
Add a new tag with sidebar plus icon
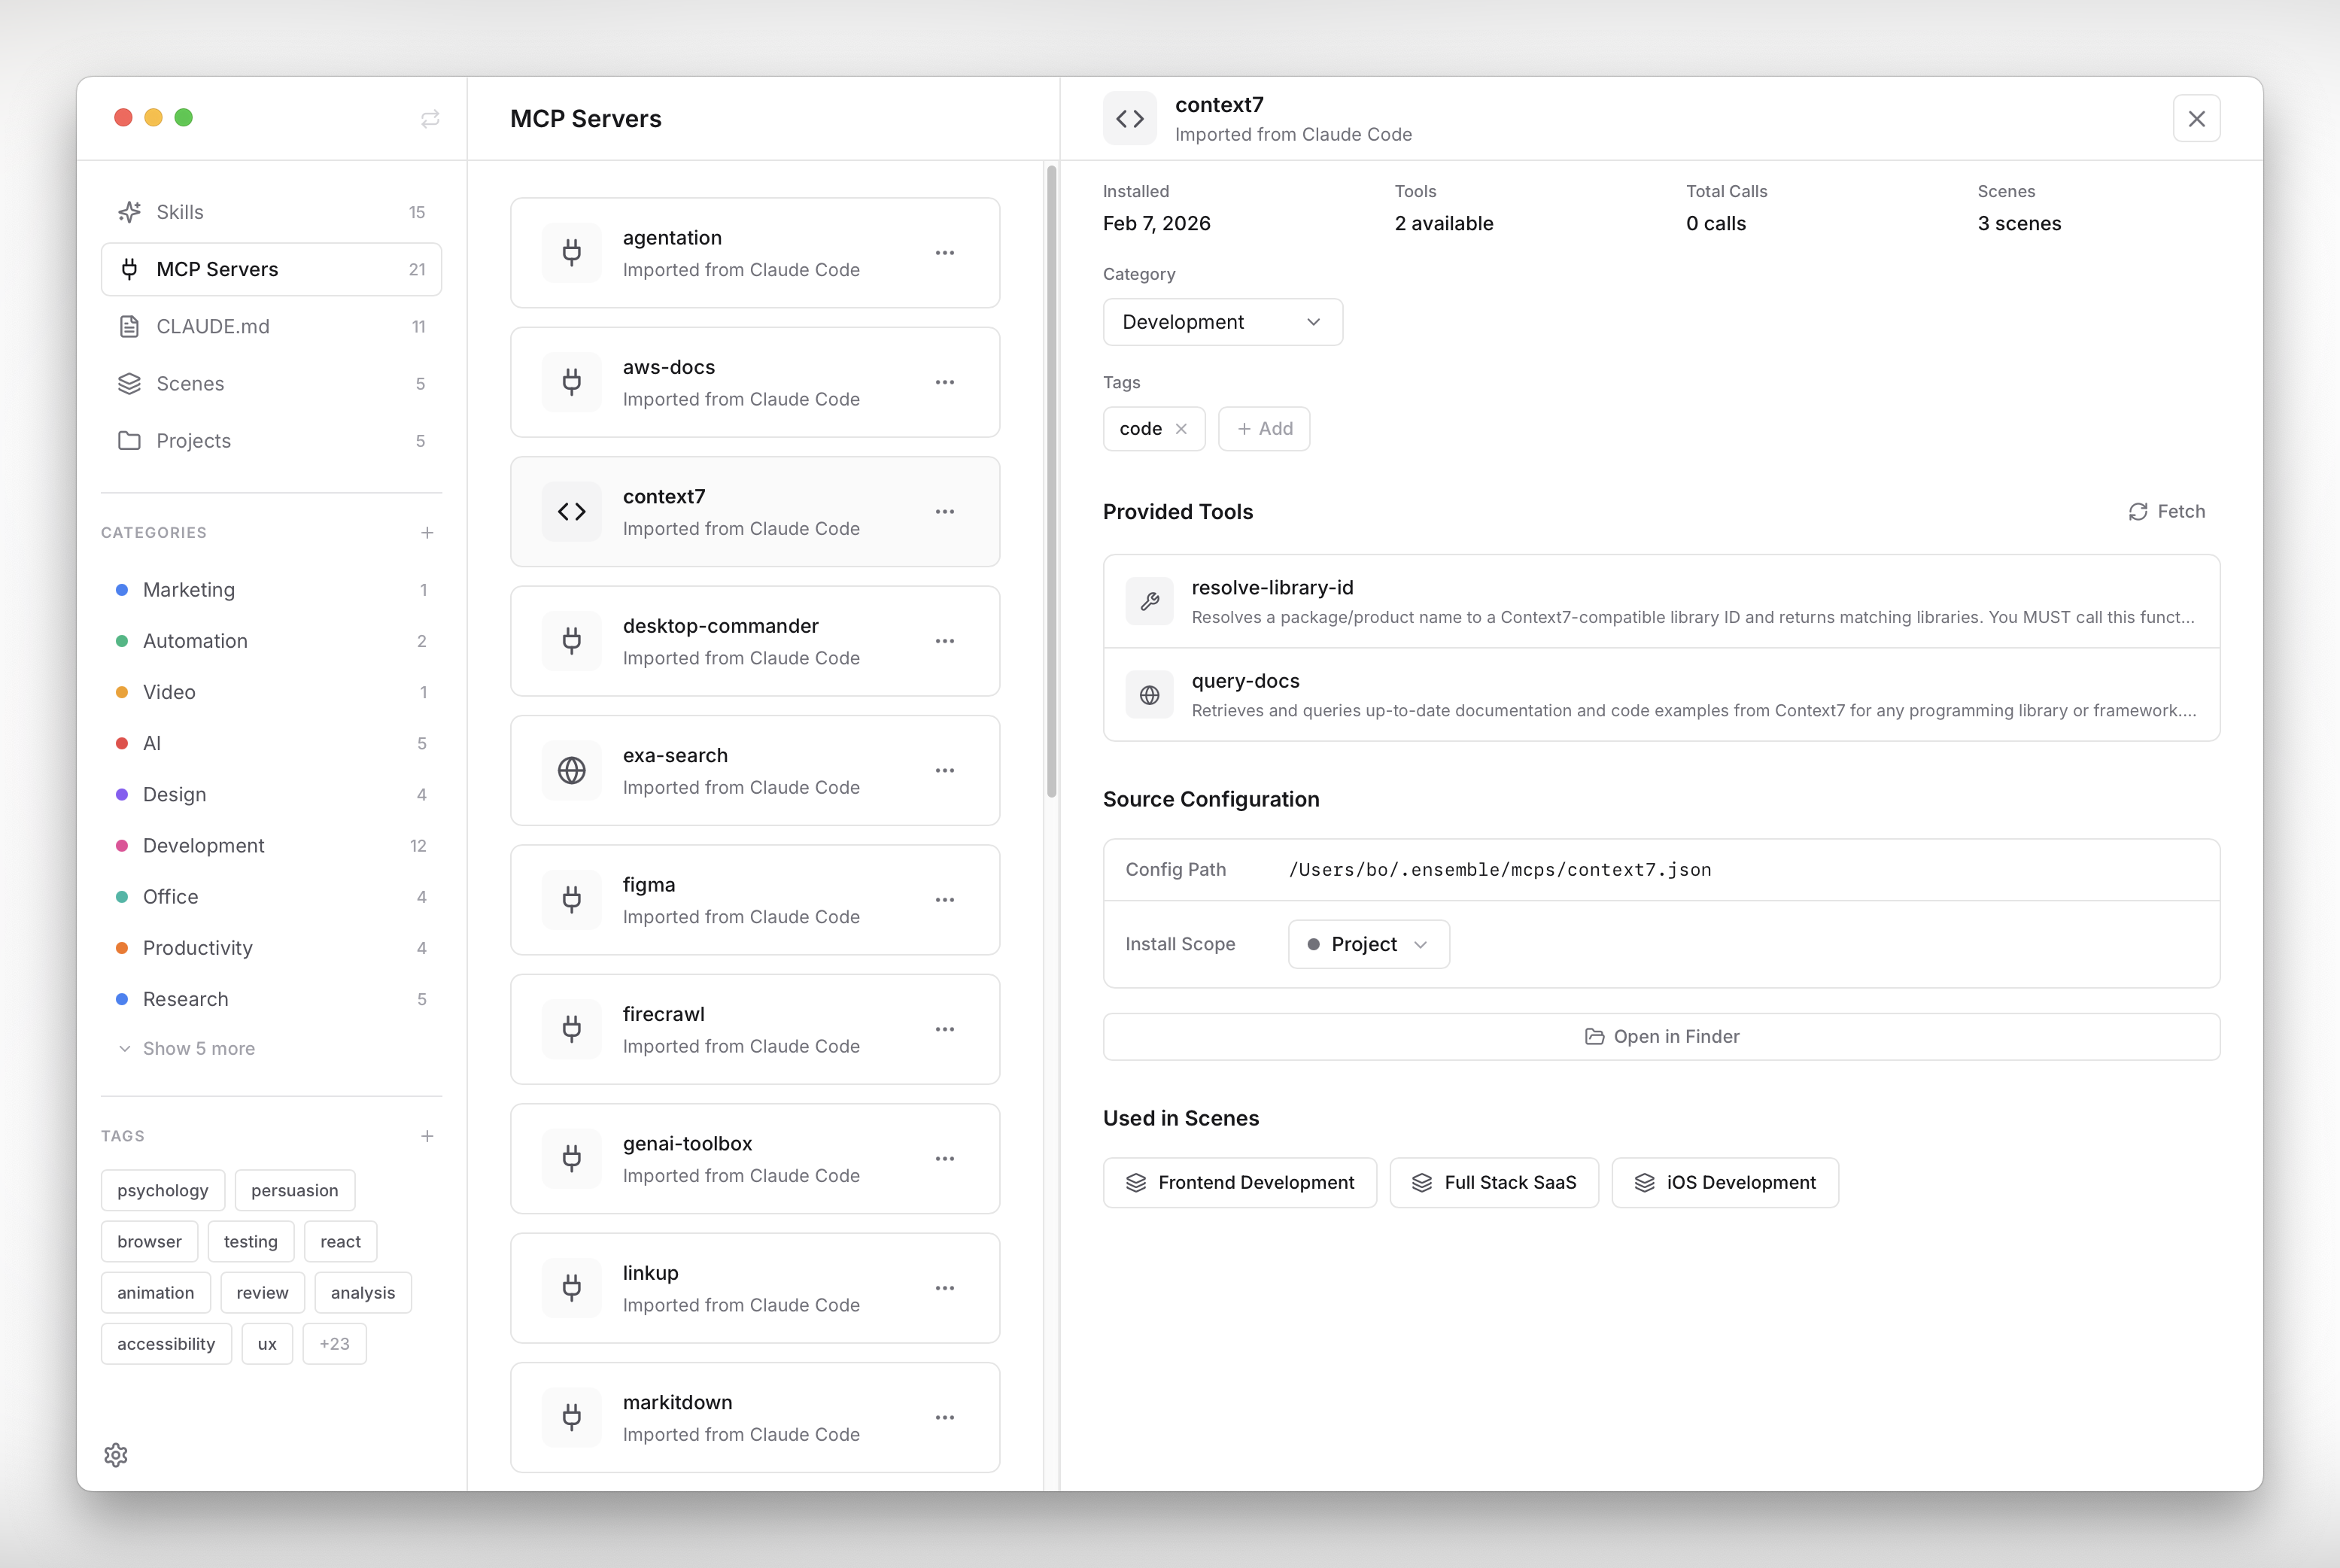427,1136
